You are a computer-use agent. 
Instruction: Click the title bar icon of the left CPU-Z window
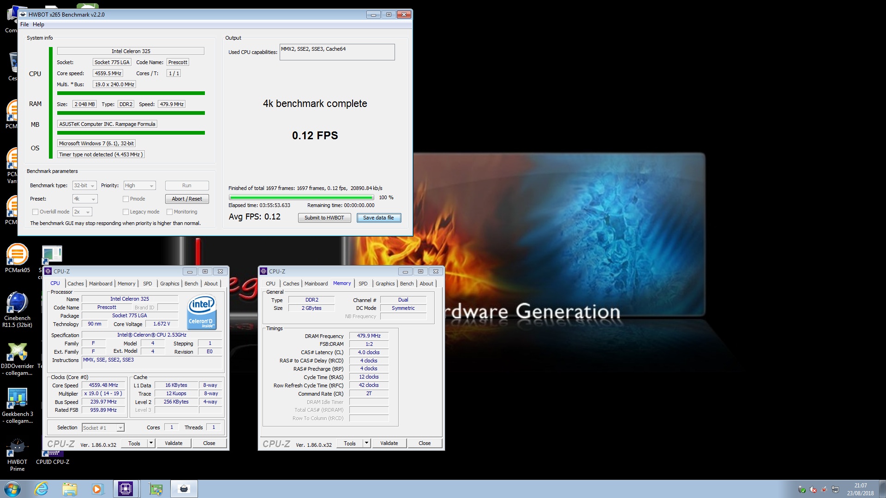click(48, 271)
